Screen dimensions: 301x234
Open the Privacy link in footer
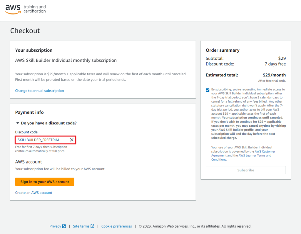(55, 226)
